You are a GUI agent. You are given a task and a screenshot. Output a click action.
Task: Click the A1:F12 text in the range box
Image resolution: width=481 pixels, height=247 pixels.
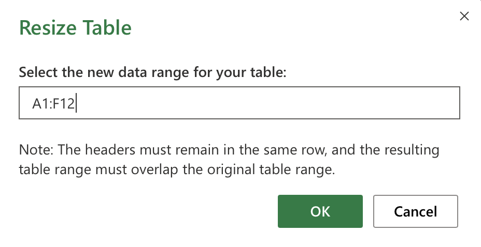tap(53, 105)
